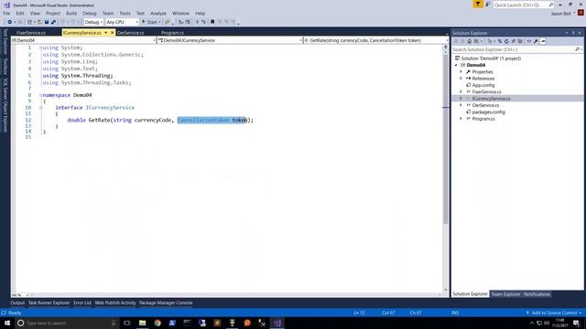
Task: Collapse the ICurrencyService interface block
Action: 40,108
